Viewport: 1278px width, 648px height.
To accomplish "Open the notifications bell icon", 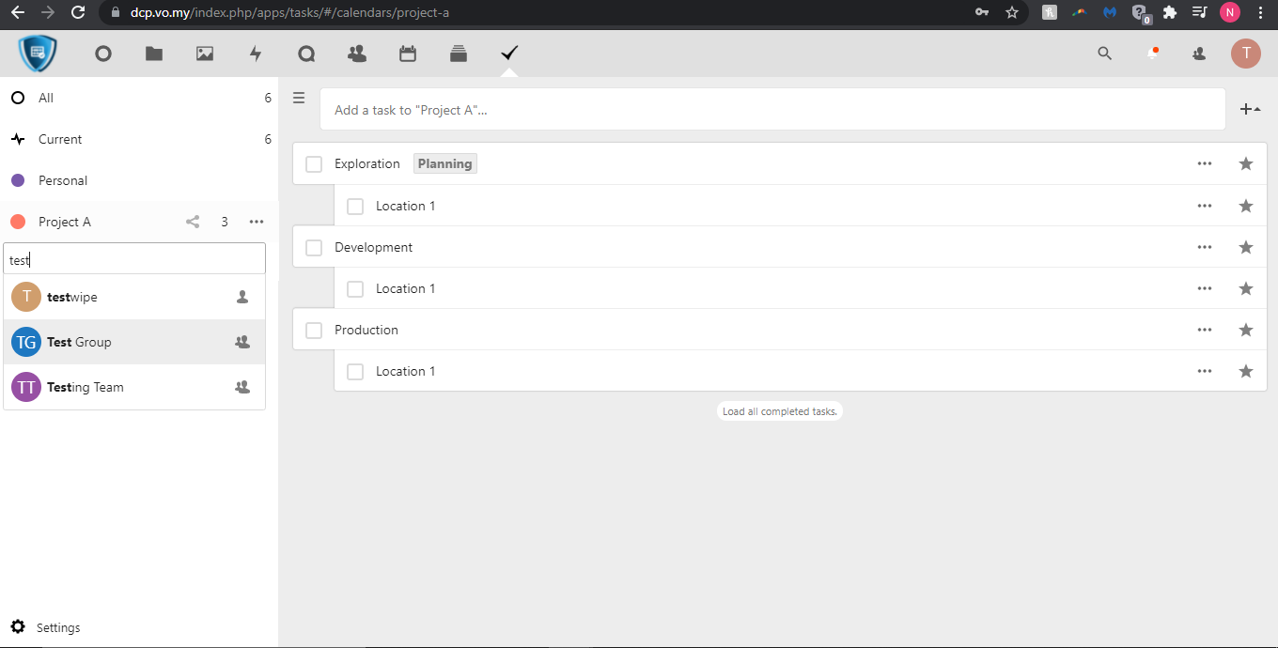I will point(1152,54).
